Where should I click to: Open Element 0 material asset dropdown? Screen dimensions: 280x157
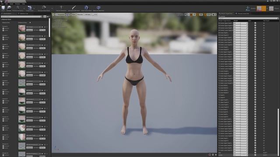point(33,27)
